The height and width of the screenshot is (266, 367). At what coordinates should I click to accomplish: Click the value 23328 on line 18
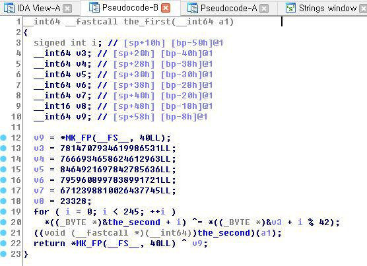[73, 201]
